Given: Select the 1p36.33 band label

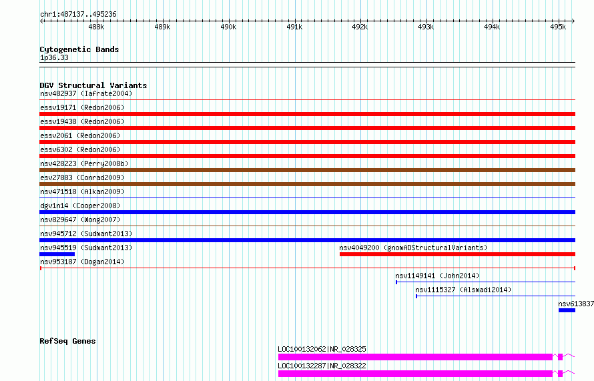Looking at the screenshot, I should point(54,57).
